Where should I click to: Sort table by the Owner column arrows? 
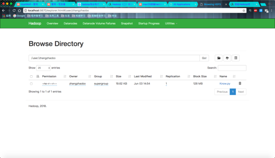[90, 76]
